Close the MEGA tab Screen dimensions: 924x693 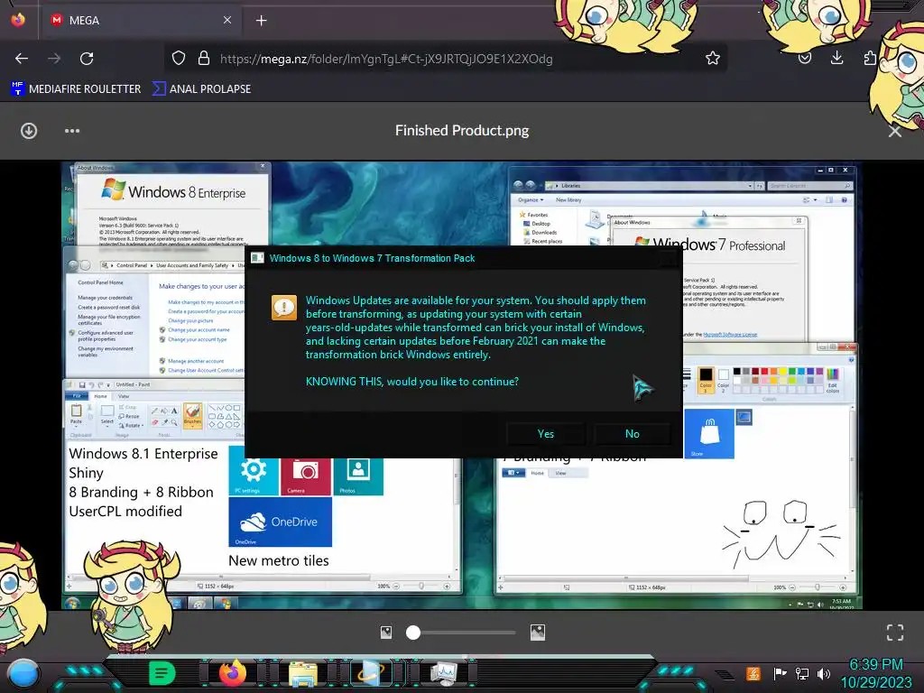point(226,20)
